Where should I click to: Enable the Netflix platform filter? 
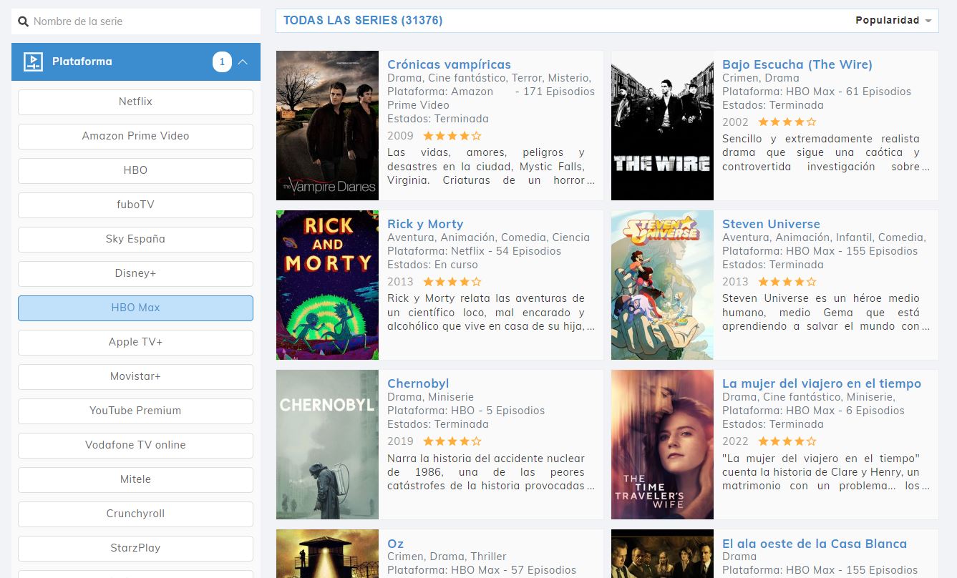tap(135, 102)
